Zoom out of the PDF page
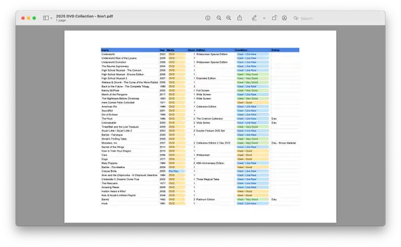 point(219,18)
